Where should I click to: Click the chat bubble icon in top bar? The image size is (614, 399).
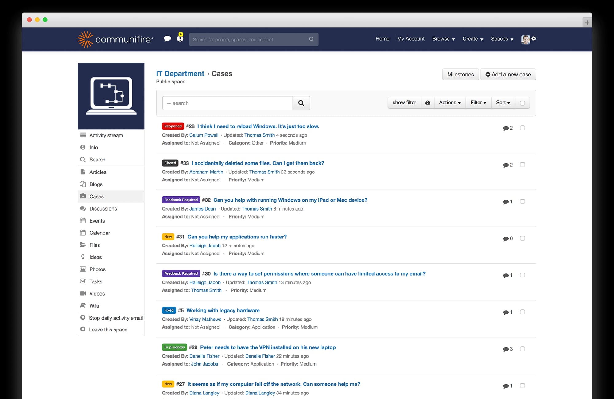[x=168, y=39]
